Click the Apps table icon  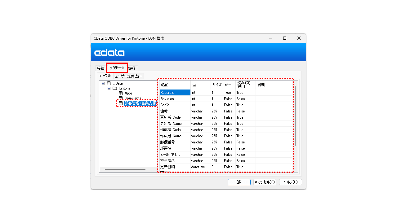click(121, 93)
